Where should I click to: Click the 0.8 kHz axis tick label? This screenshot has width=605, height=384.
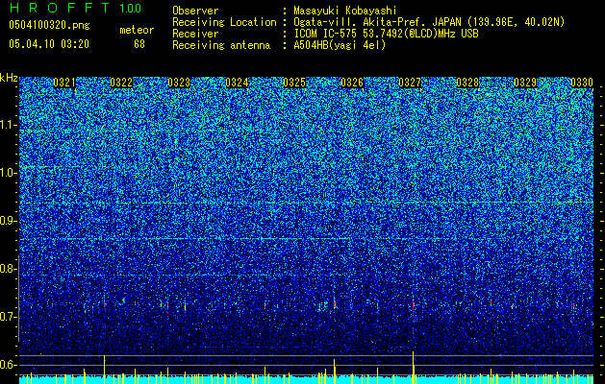(x=8, y=269)
